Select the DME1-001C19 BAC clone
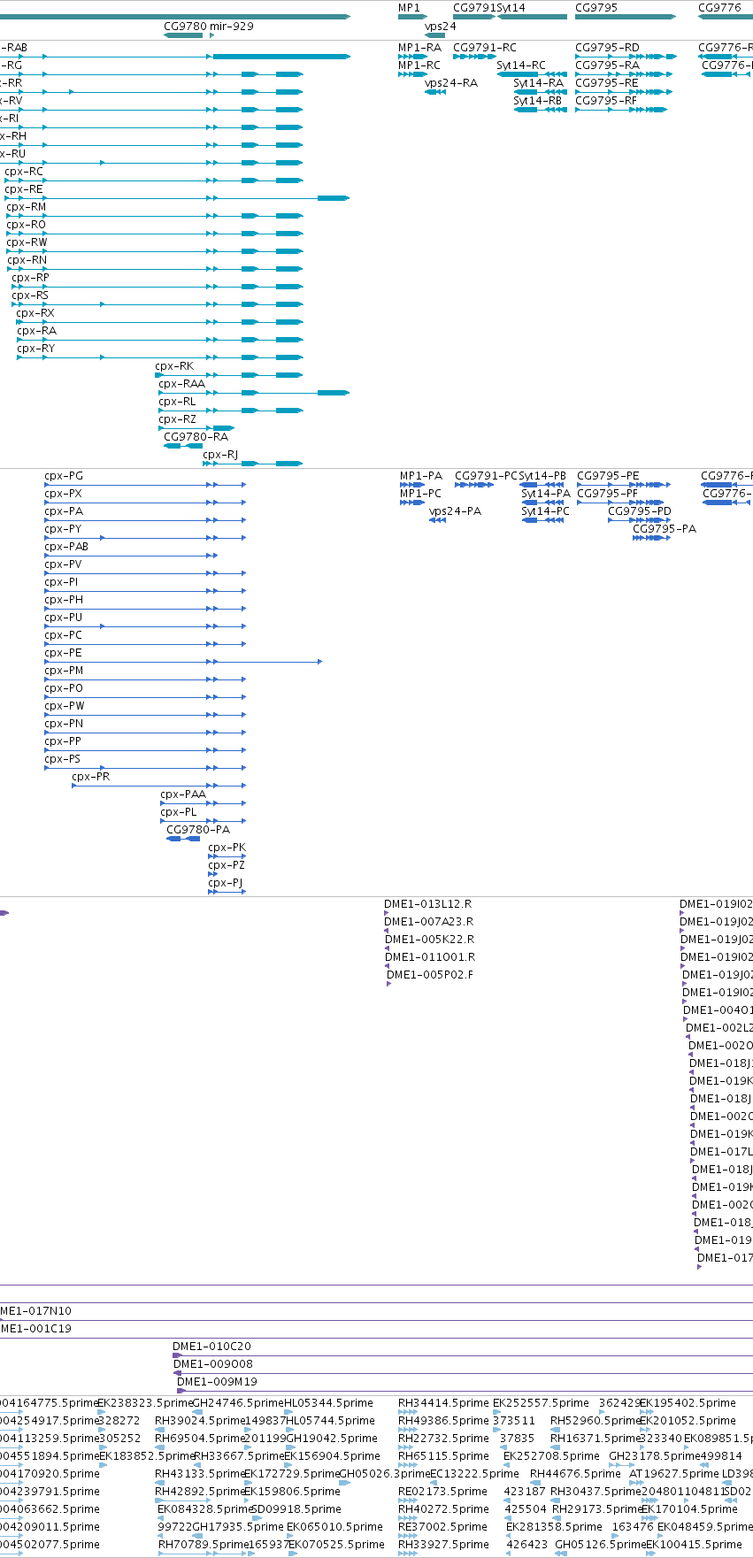The height and width of the screenshot is (1558, 753). click(x=35, y=1329)
